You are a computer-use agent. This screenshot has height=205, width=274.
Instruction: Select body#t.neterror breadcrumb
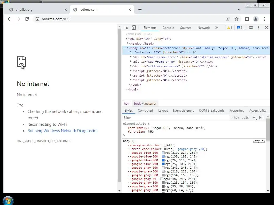pos(145,104)
